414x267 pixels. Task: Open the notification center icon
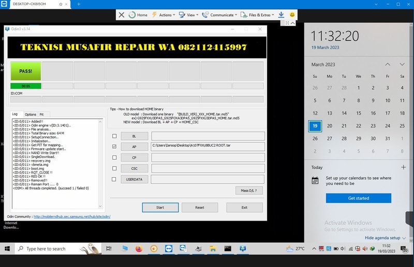tap(404, 249)
